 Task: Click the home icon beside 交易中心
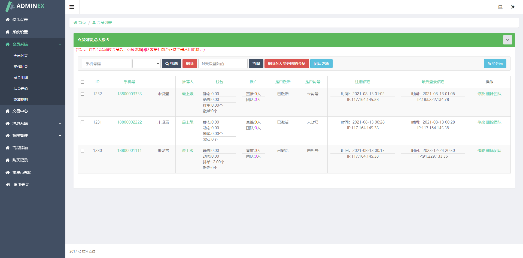click(x=8, y=111)
